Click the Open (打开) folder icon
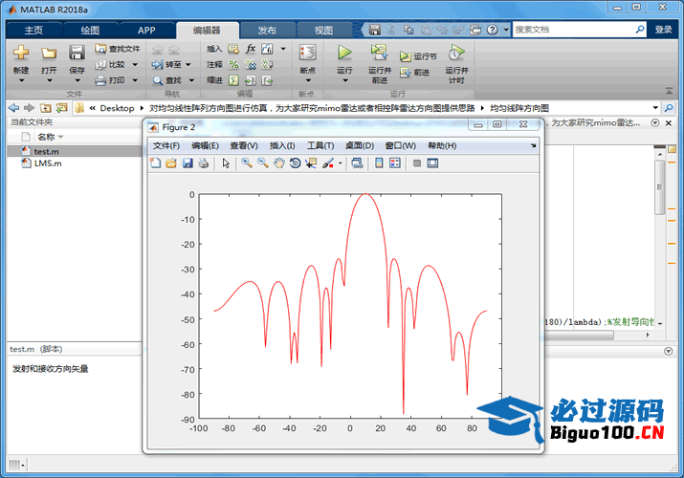Image resolution: width=684 pixels, height=478 pixels. 49,53
